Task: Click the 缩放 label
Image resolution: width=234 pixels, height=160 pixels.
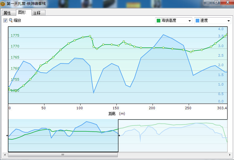Action: coord(17,20)
